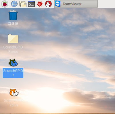Launch the web browser globe icon

(14, 4)
